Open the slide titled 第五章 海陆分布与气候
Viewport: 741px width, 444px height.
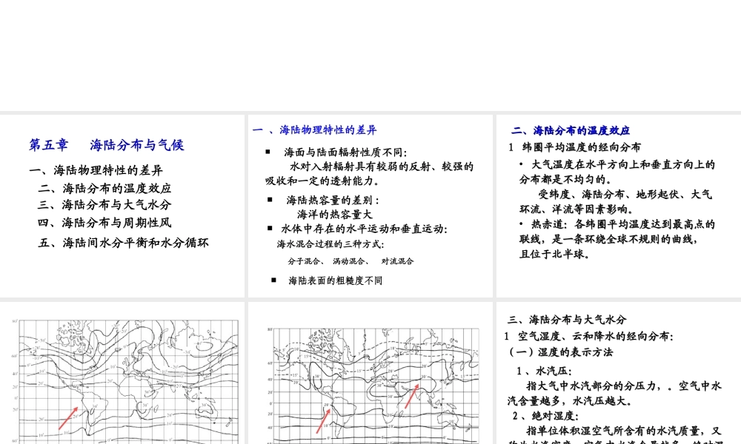point(122,206)
